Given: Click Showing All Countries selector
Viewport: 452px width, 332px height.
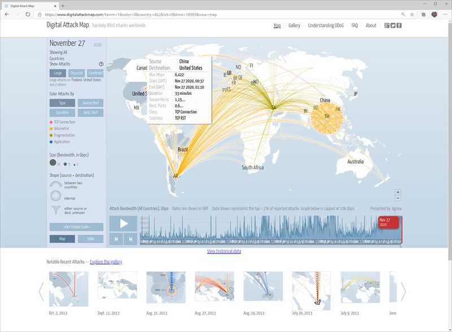Looking at the screenshot, I should [58, 55].
